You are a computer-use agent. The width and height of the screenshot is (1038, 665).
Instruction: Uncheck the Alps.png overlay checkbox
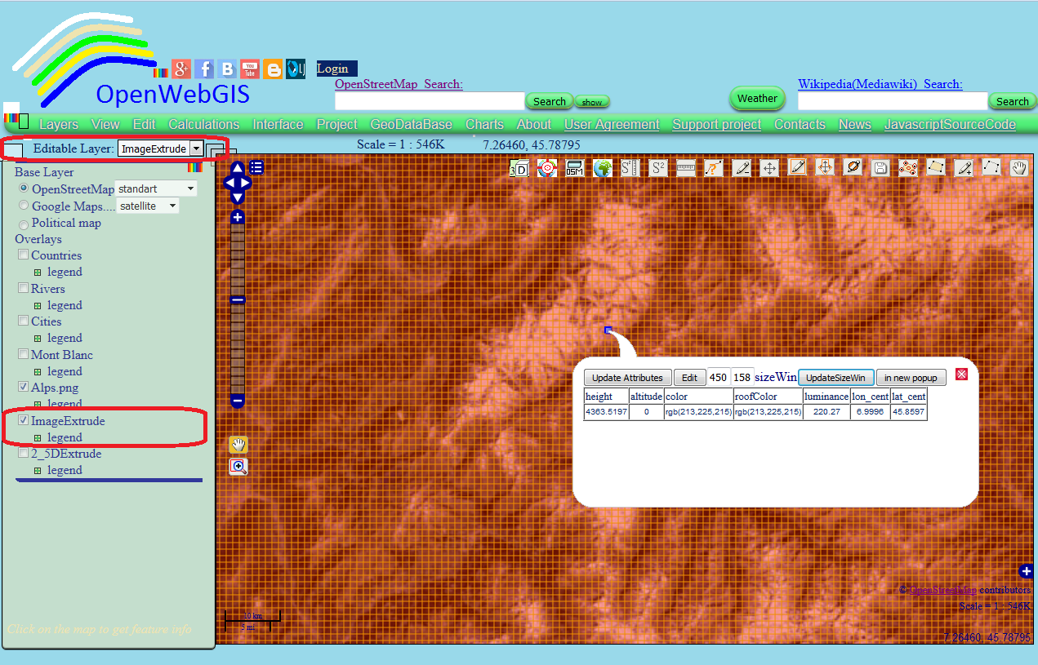pos(23,387)
